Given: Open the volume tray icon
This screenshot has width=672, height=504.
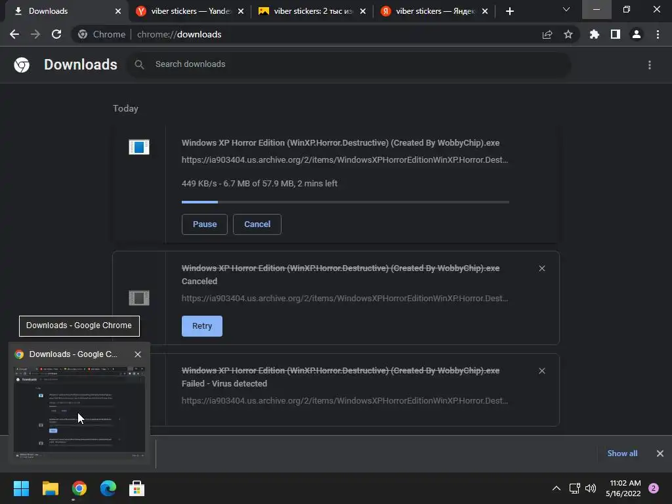Looking at the screenshot, I should point(591,488).
